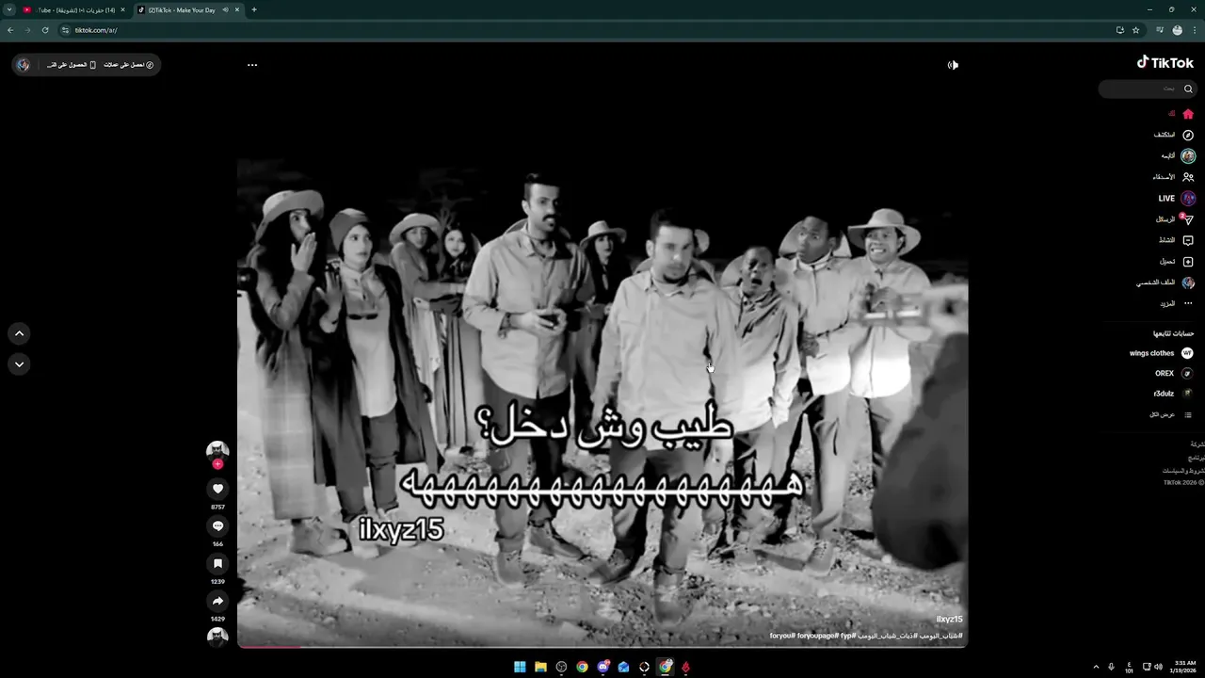Open r3dulz followed account
The image size is (1205, 678).
pos(1173,394)
